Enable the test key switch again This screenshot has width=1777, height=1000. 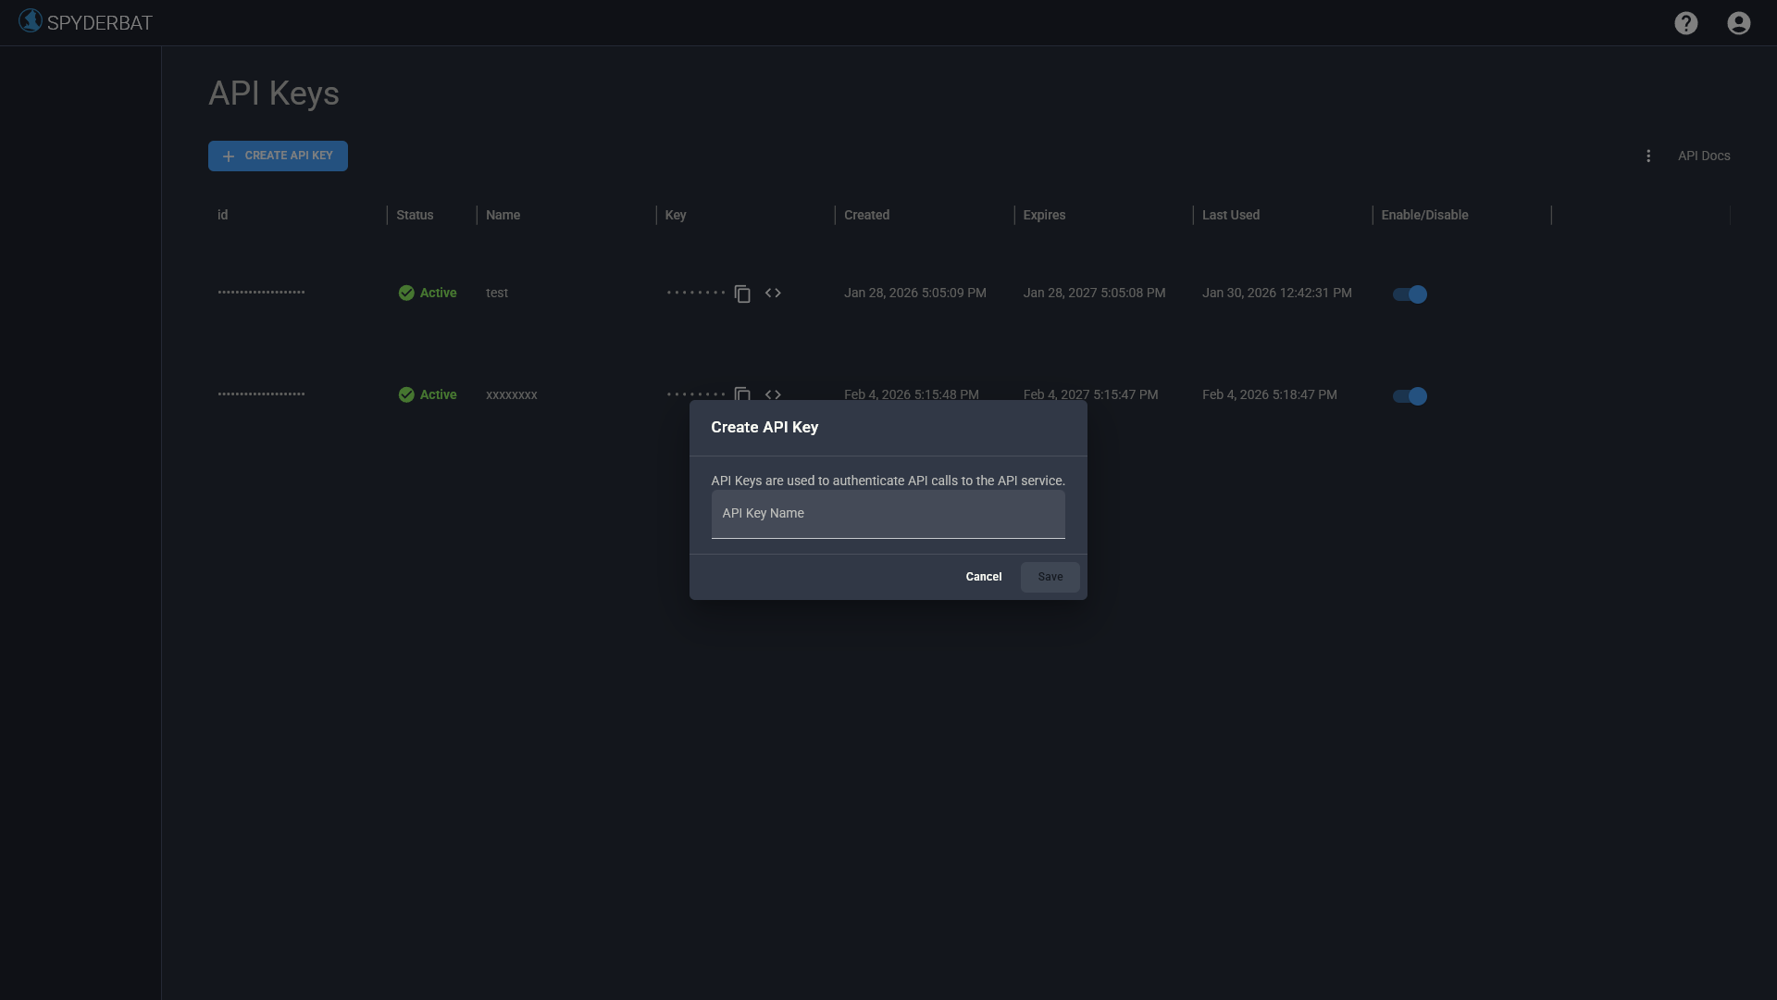click(x=1410, y=294)
